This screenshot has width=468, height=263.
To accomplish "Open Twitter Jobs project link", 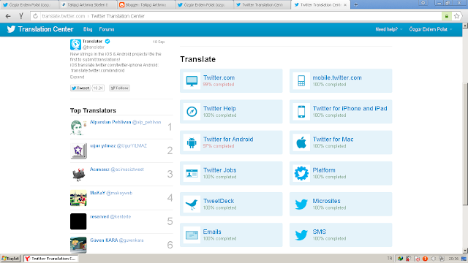I will [219, 170].
